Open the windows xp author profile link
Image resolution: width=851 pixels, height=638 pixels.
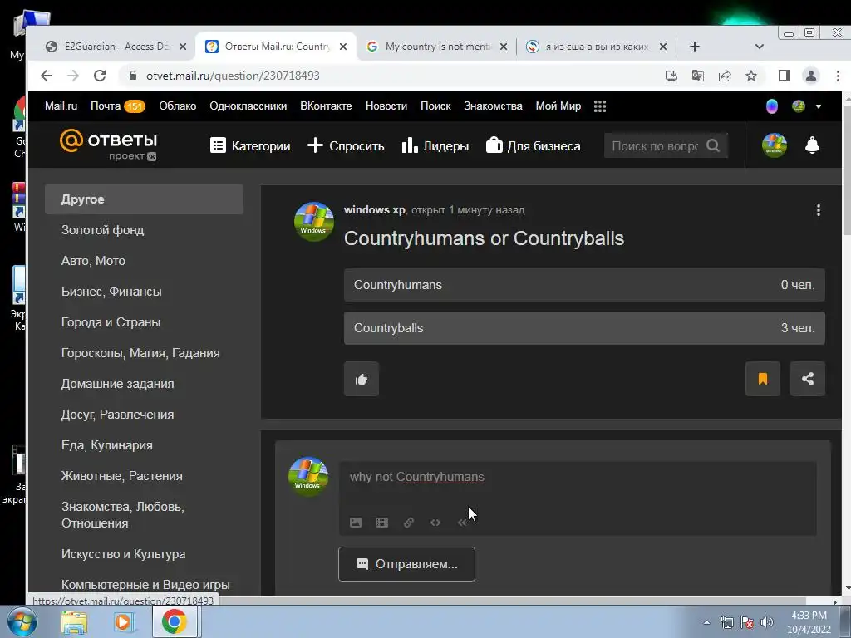[x=375, y=210]
